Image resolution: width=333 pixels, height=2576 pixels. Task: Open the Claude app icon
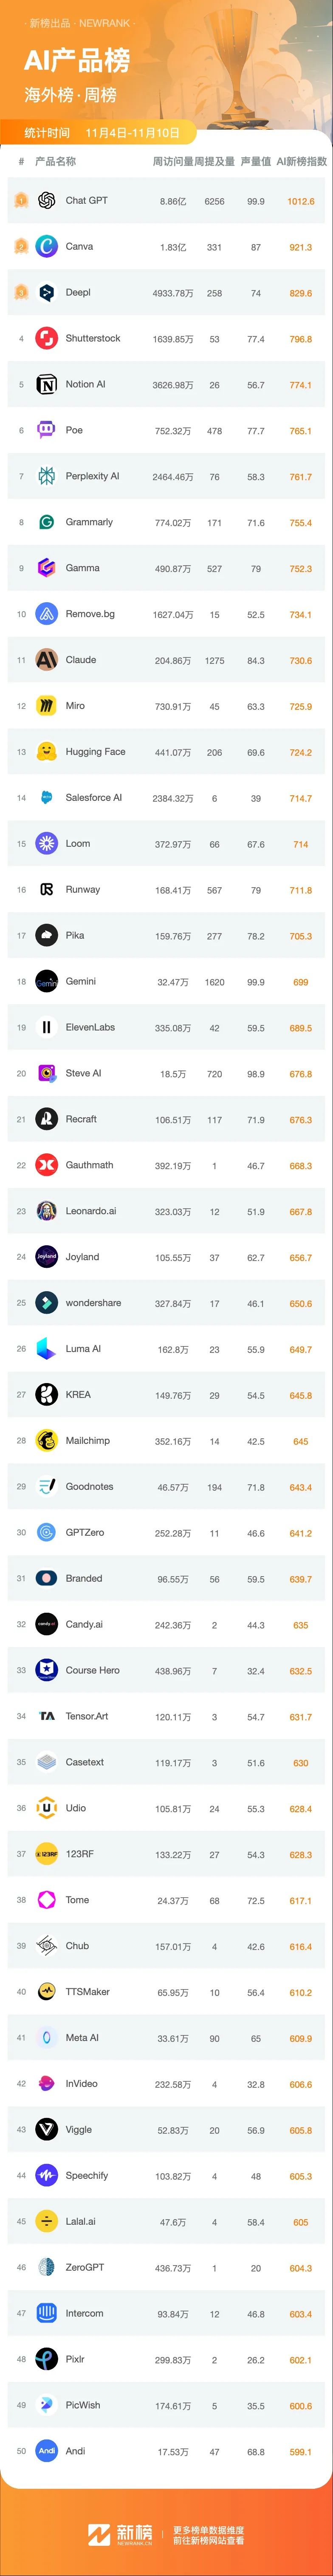(46, 660)
